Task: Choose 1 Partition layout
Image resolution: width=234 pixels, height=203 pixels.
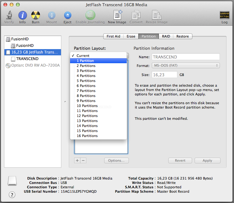Action: [98, 61]
